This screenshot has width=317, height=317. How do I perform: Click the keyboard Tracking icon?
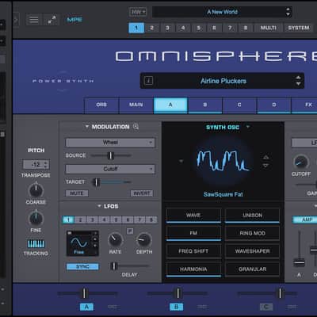36,243
